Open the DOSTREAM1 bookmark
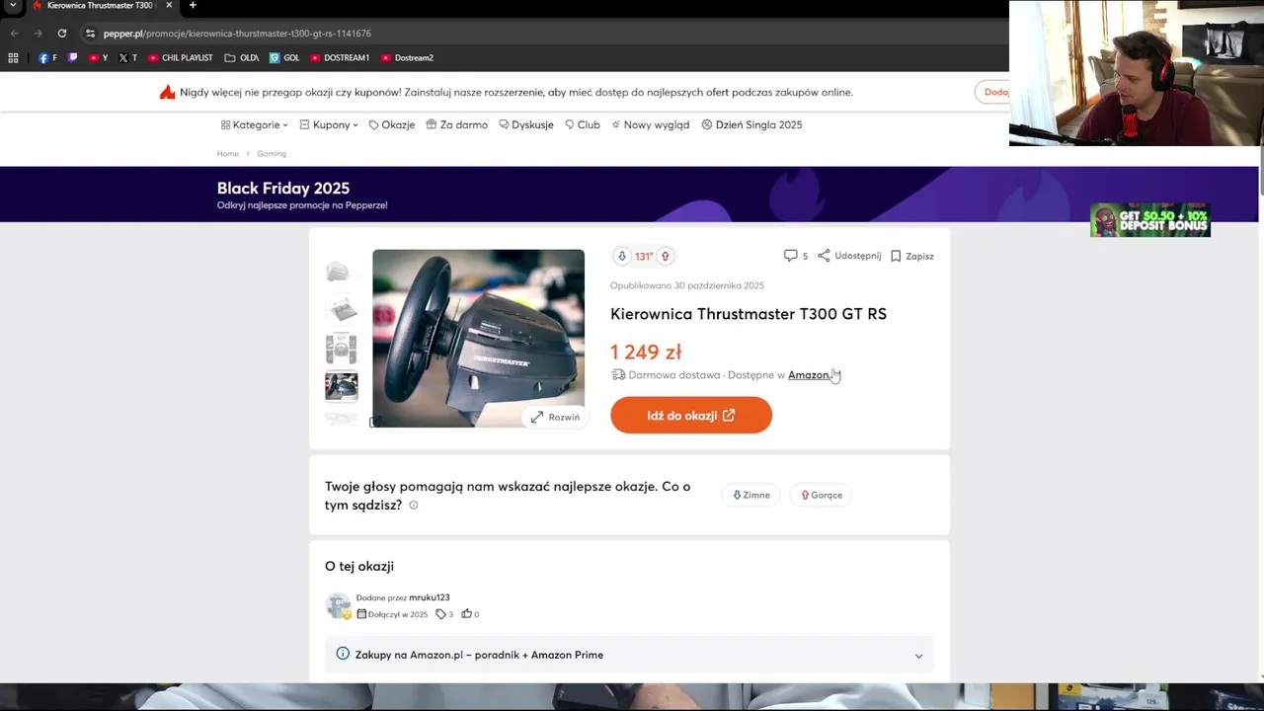The height and width of the screenshot is (711, 1264). click(x=339, y=58)
